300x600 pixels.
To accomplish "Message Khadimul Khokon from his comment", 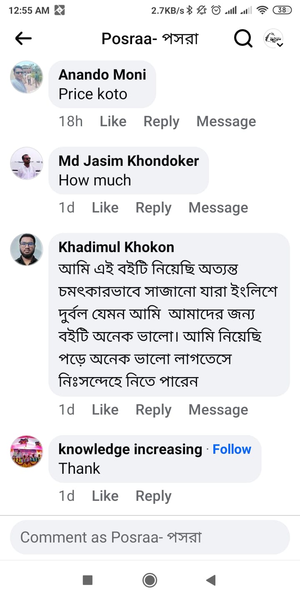I will click(218, 410).
